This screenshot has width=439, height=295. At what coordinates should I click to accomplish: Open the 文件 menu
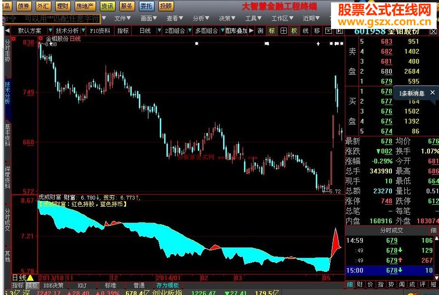122,19
